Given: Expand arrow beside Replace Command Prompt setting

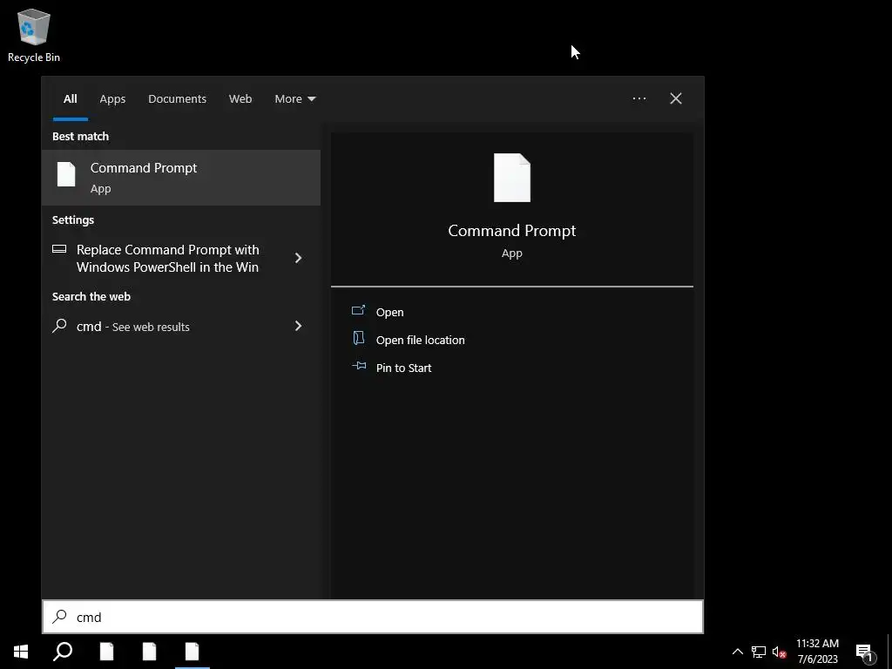Looking at the screenshot, I should 298,258.
